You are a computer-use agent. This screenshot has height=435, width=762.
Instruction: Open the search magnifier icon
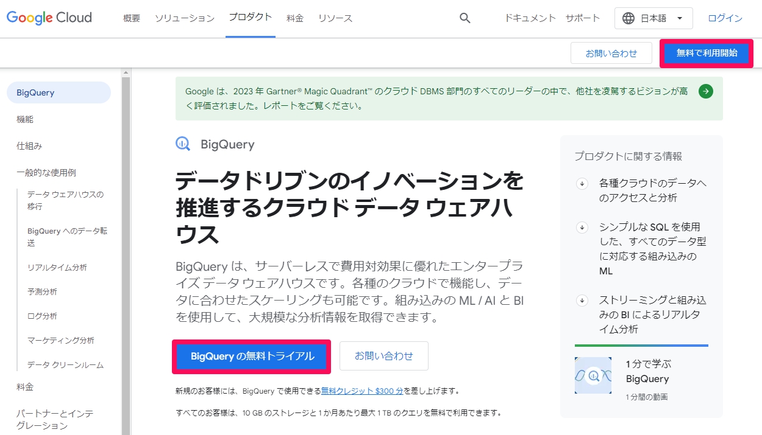coord(465,18)
